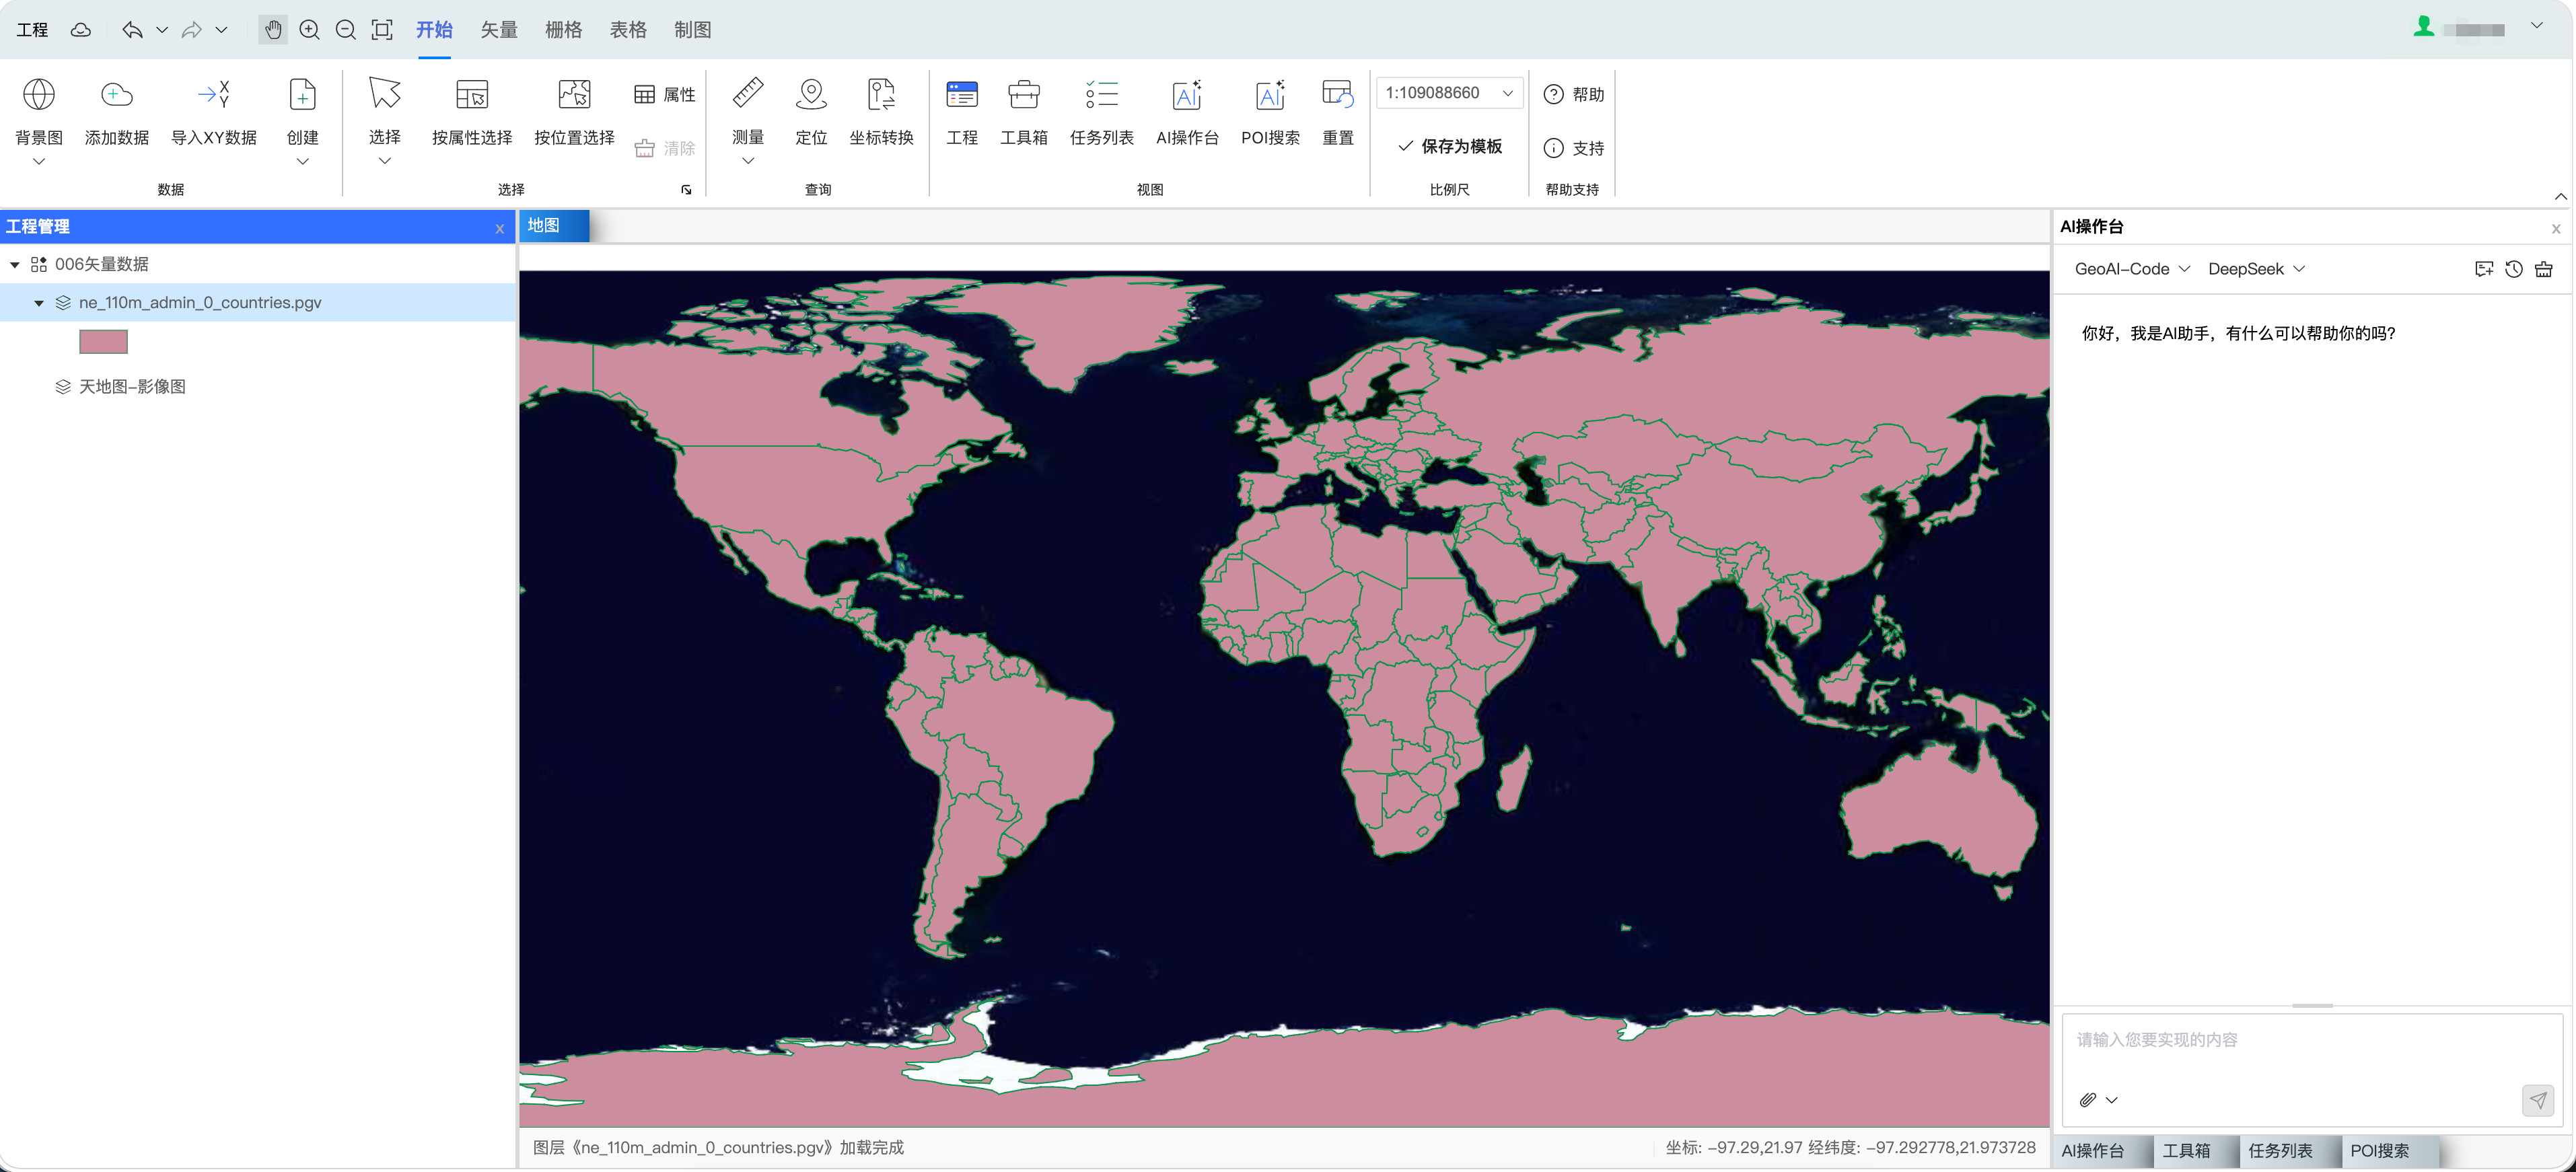
Task: Open the 支持 support button
Action: tap(1574, 148)
